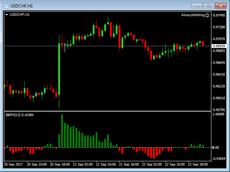230x172 pixels.
Task: Click the 0.96645 price scale value
Action: coord(219,63)
